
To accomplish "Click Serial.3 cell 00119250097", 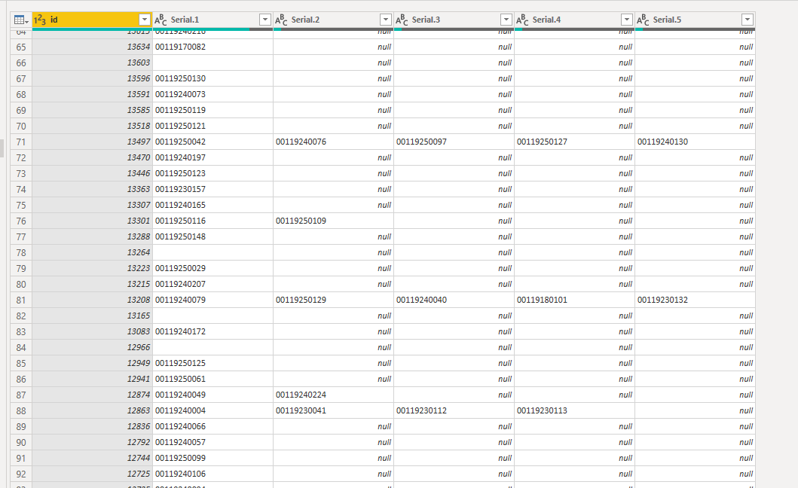I will coord(454,142).
